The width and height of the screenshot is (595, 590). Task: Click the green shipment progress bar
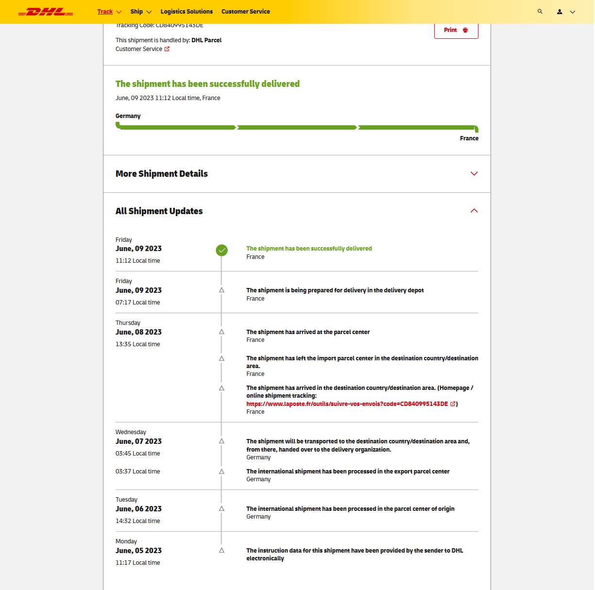(x=297, y=128)
